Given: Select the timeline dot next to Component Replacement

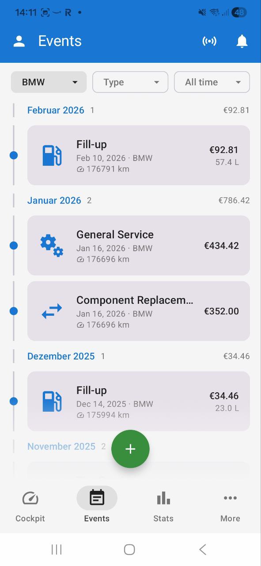Looking at the screenshot, I should coord(14,311).
